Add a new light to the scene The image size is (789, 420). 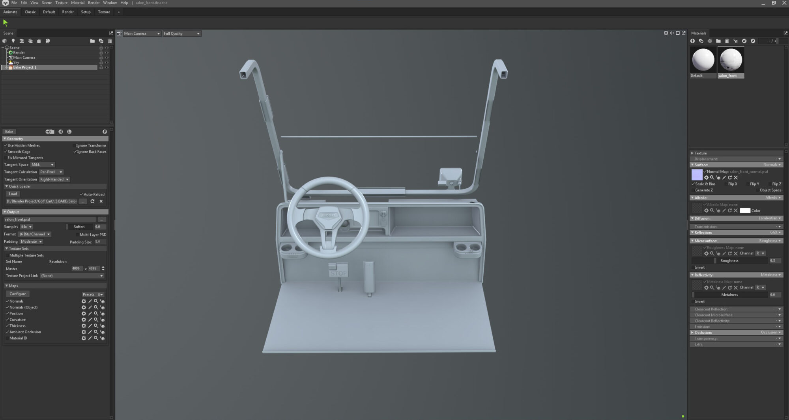point(13,41)
